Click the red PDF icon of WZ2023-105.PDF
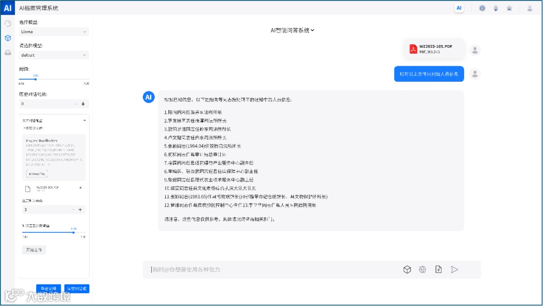 413,49
